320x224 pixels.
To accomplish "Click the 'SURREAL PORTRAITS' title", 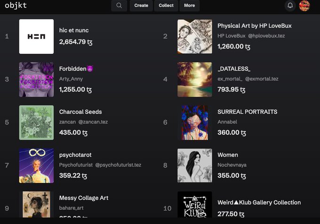I will coord(248,112).
